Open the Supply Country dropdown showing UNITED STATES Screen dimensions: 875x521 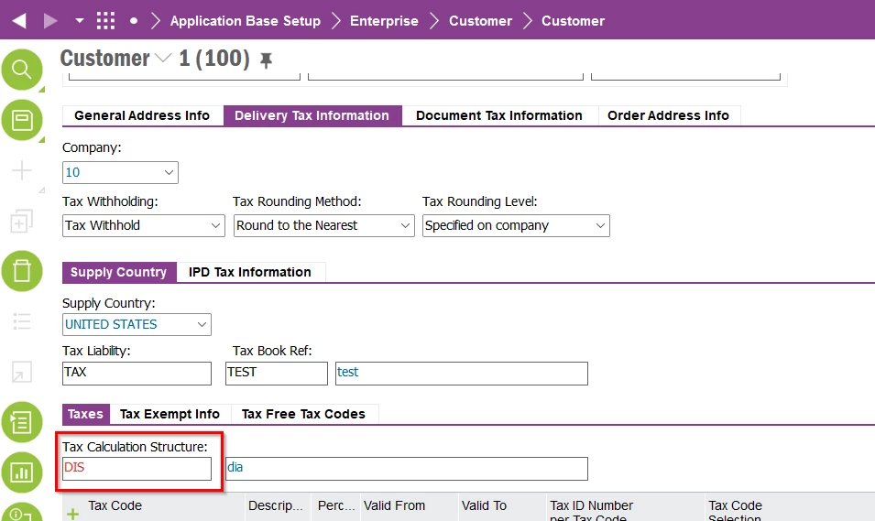pyautogui.click(x=137, y=325)
